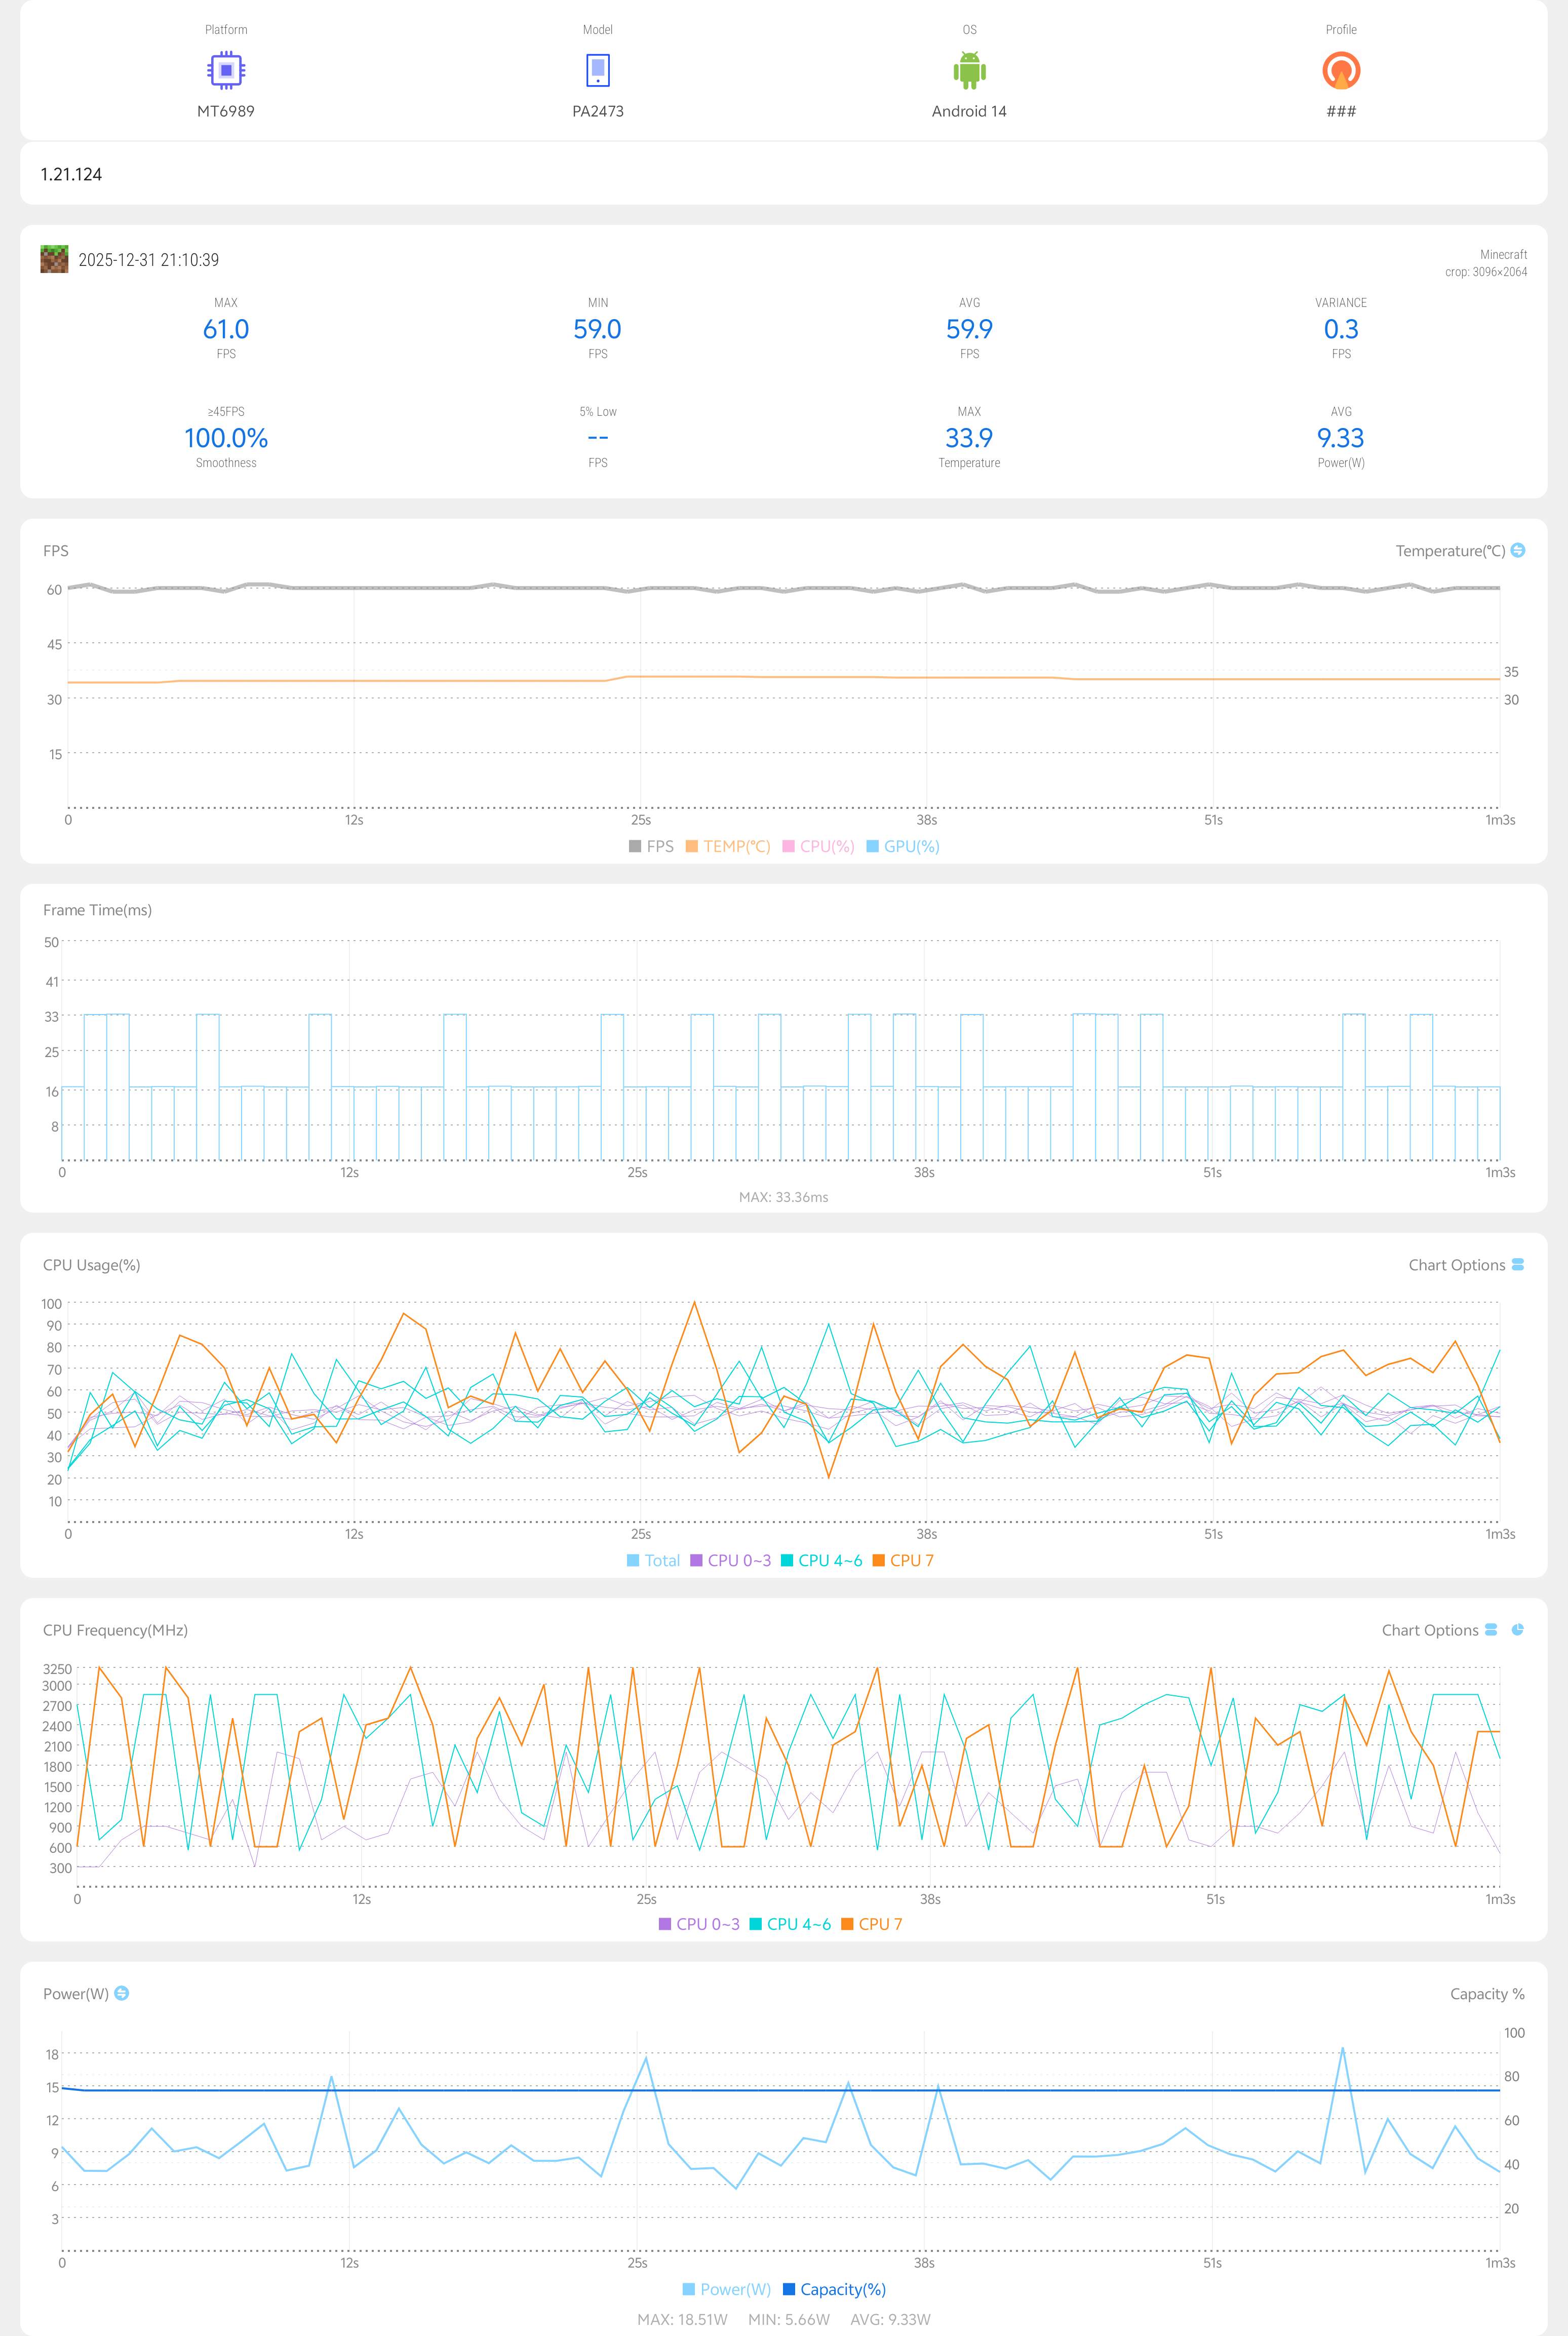Click the Android 14 robot icon
This screenshot has height=2336, width=1568.
tap(969, 70)
